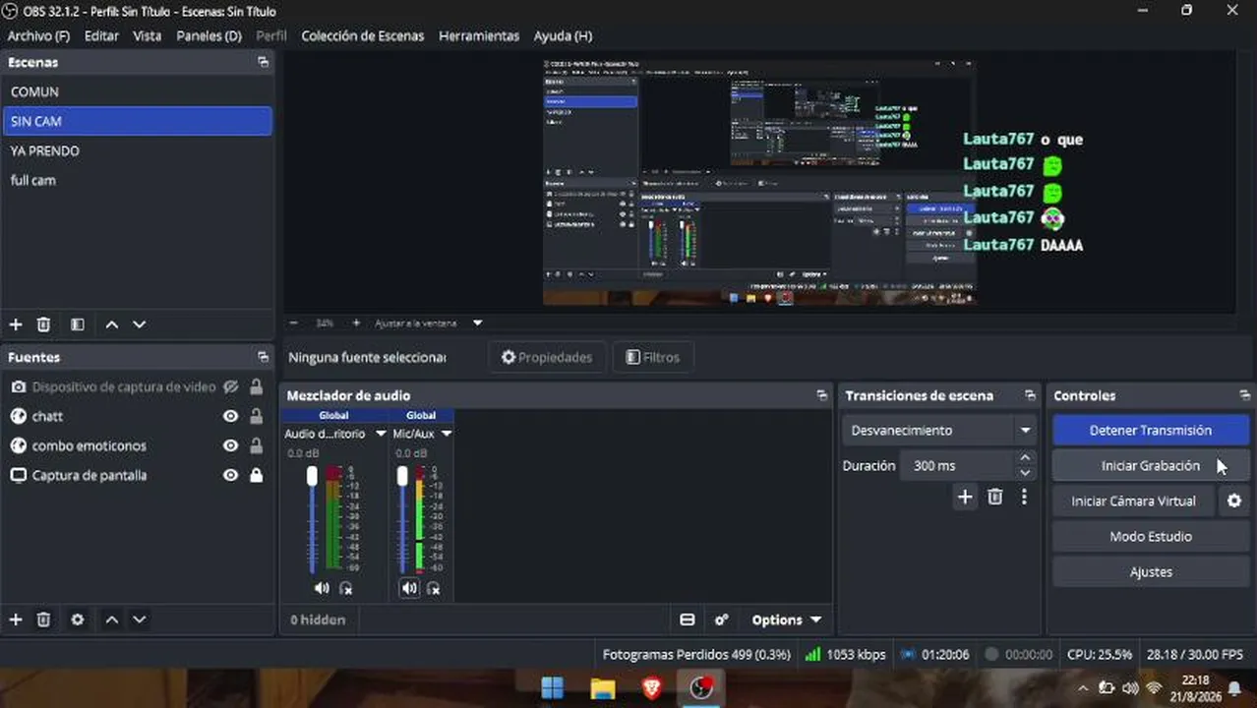1257x708 pixels.
Task: Open the Paneles menu
Action: pyautogui.click(x=209, y=35)
